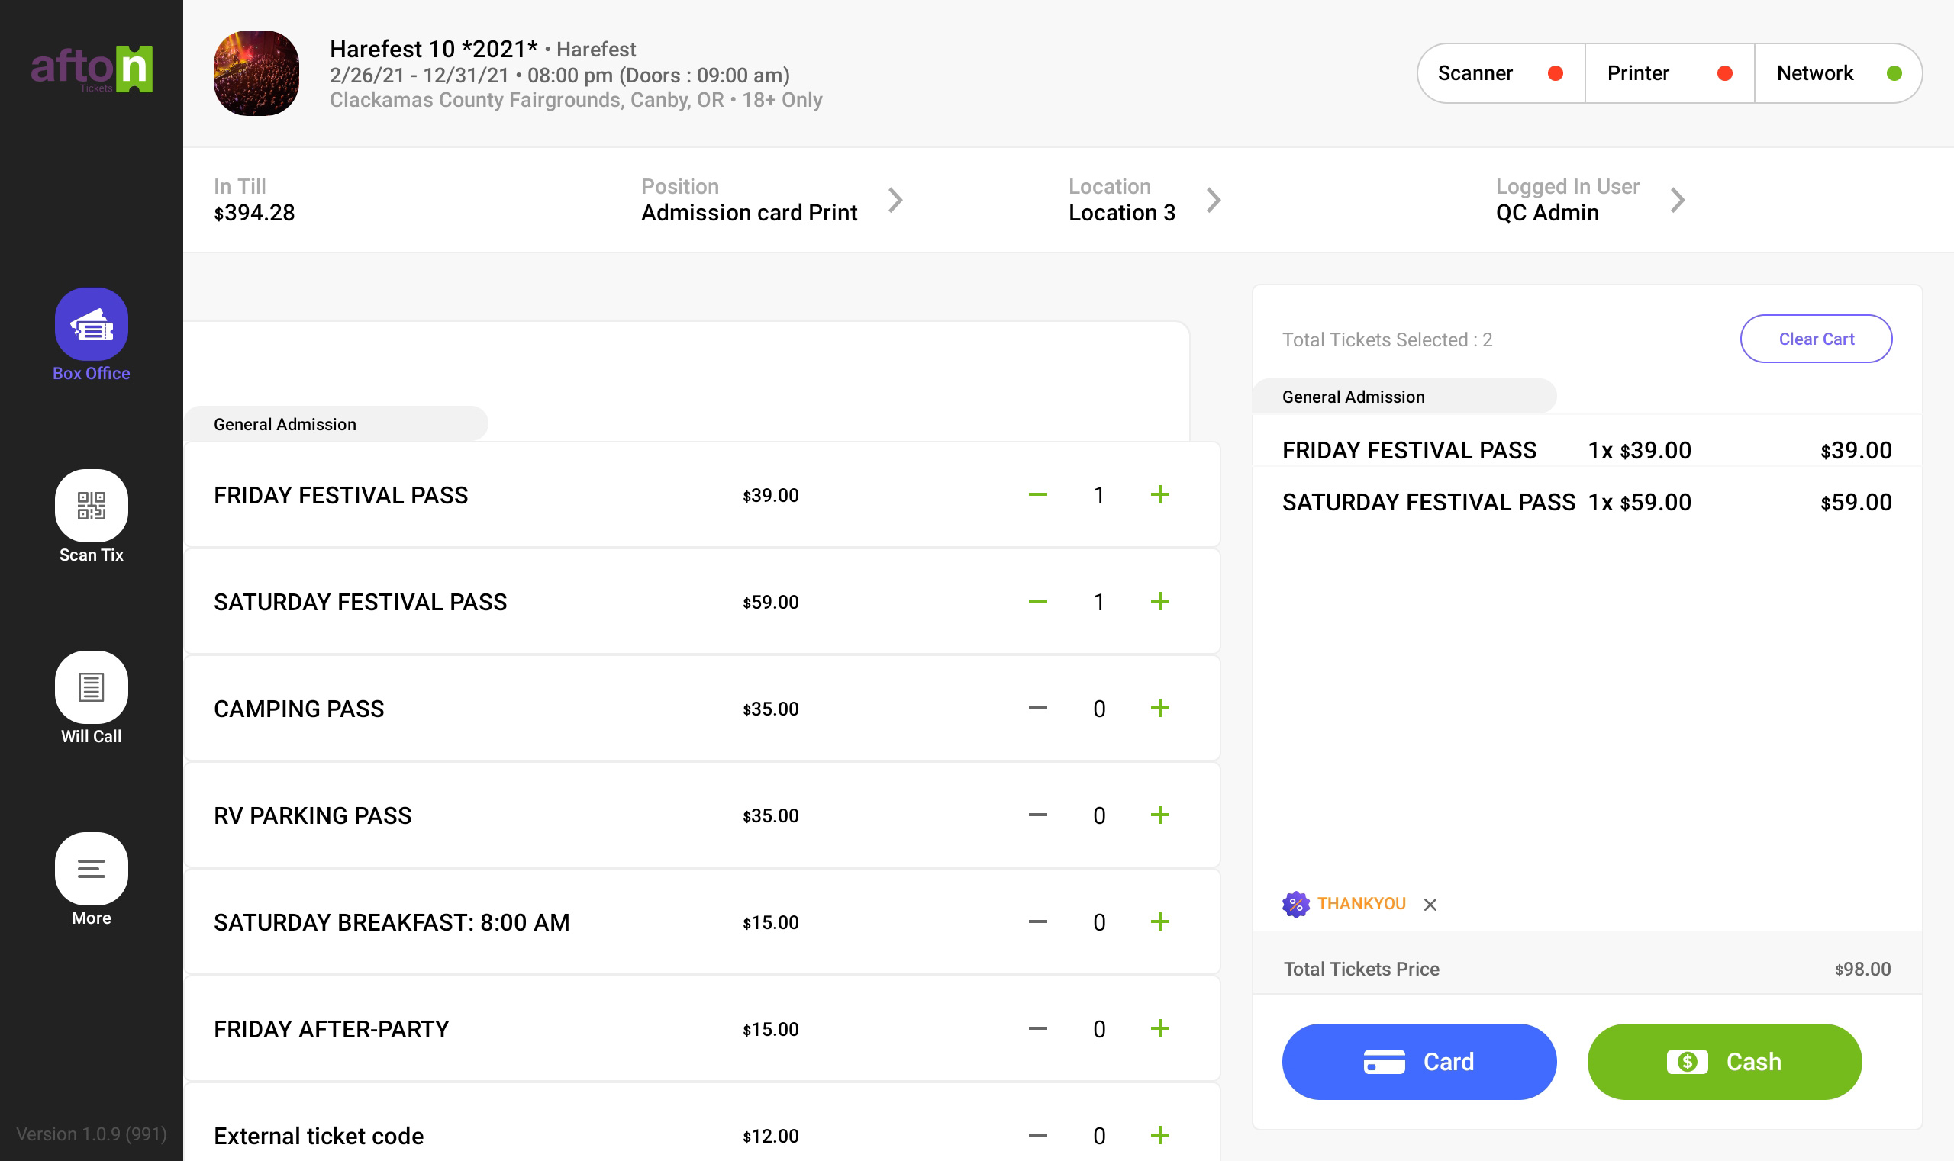Screen dimensions: 1954x1161
Task: Decrease Friday After-Party quantity
Action: [x=1038, y=1029]
